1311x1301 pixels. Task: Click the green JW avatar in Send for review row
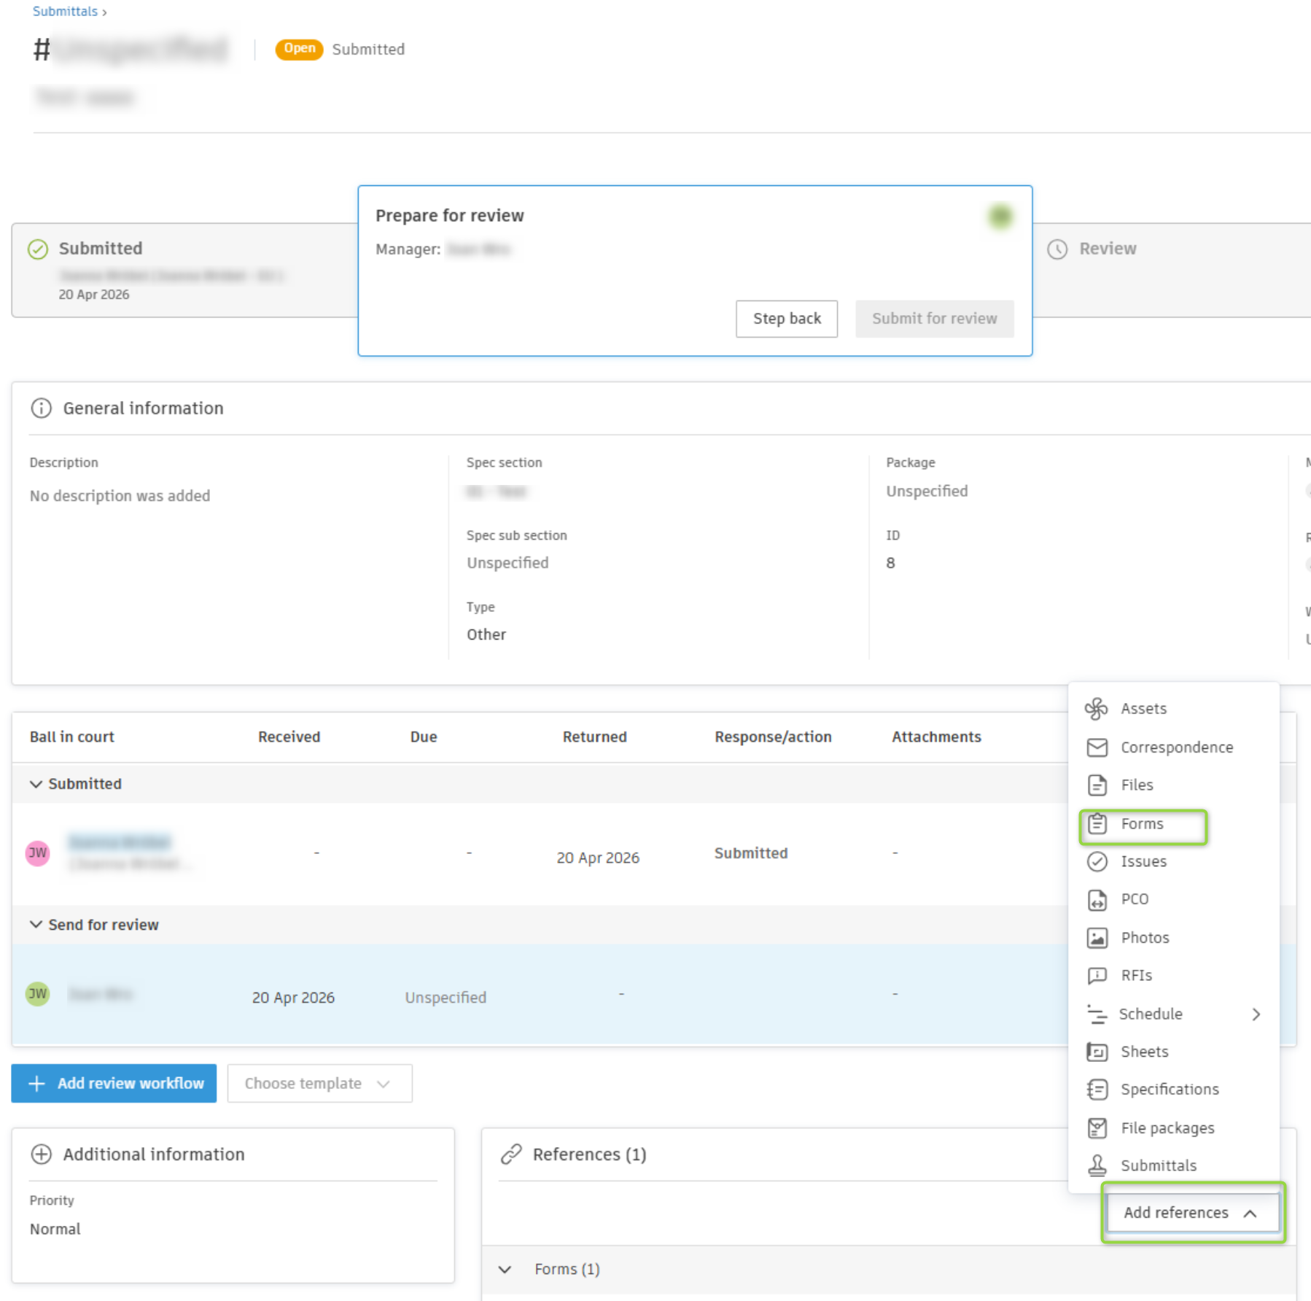point(38,993)
